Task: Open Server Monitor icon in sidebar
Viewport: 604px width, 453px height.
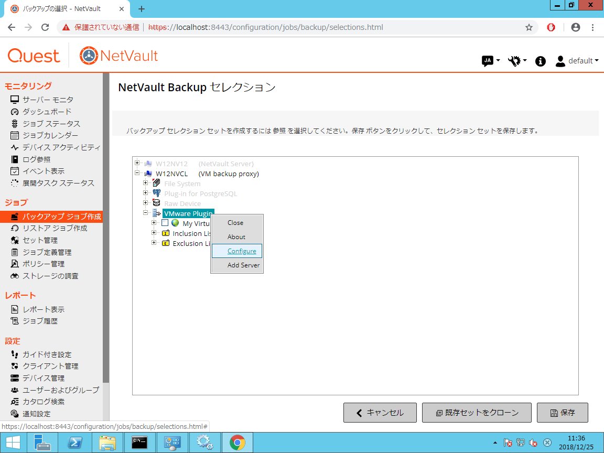Action: pos(15,100)
